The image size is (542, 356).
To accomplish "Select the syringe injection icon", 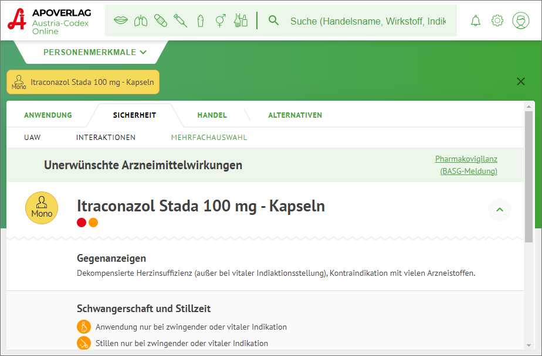I will pyautogui.click(x=181, y=21).
